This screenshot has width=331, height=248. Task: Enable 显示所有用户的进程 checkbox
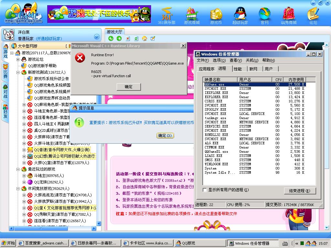click(205, 190)
